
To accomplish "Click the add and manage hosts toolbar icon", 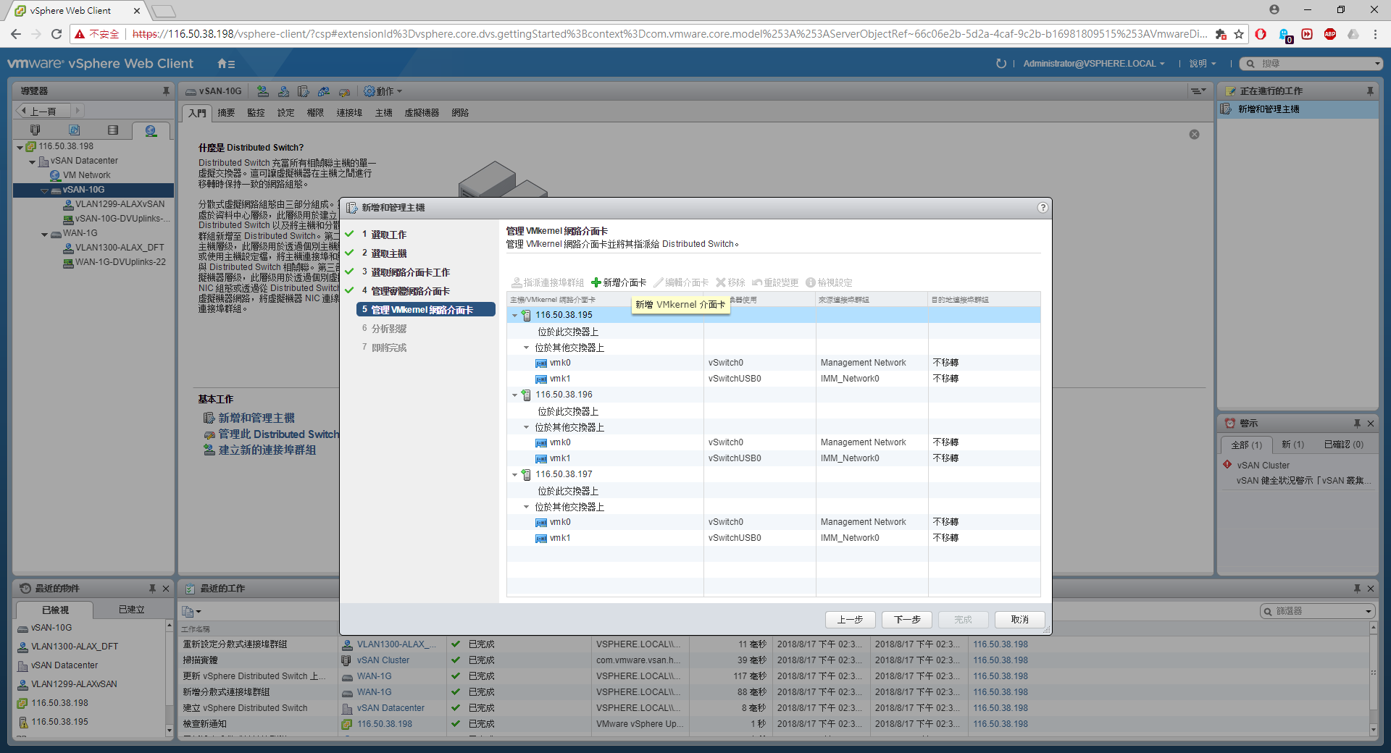I will [x=304, y=91].
